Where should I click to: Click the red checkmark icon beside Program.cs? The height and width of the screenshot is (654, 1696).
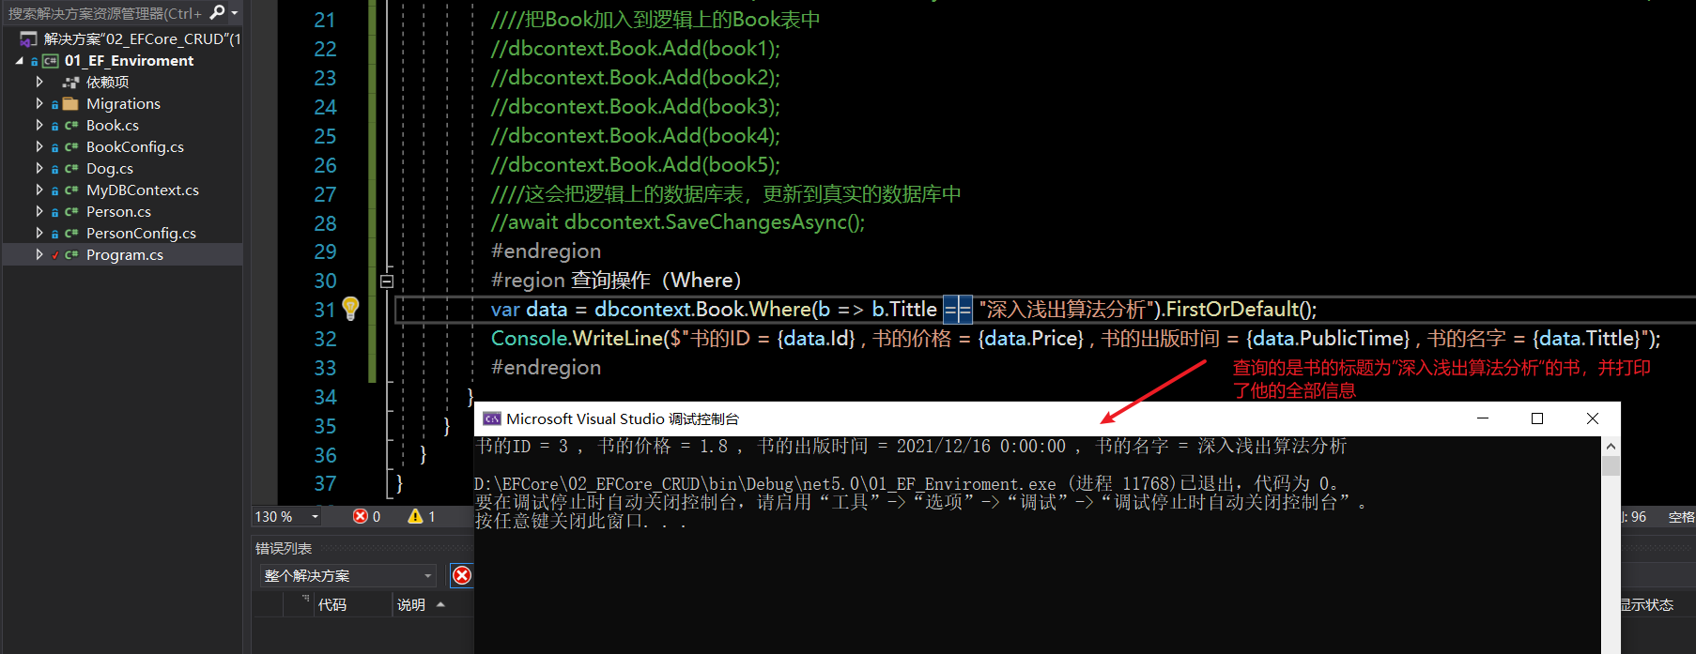pos(54,255)
